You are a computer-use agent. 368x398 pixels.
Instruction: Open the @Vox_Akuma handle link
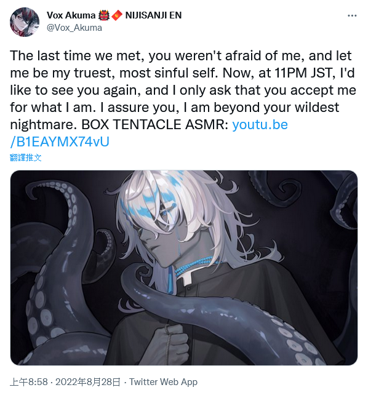[74, 28]
